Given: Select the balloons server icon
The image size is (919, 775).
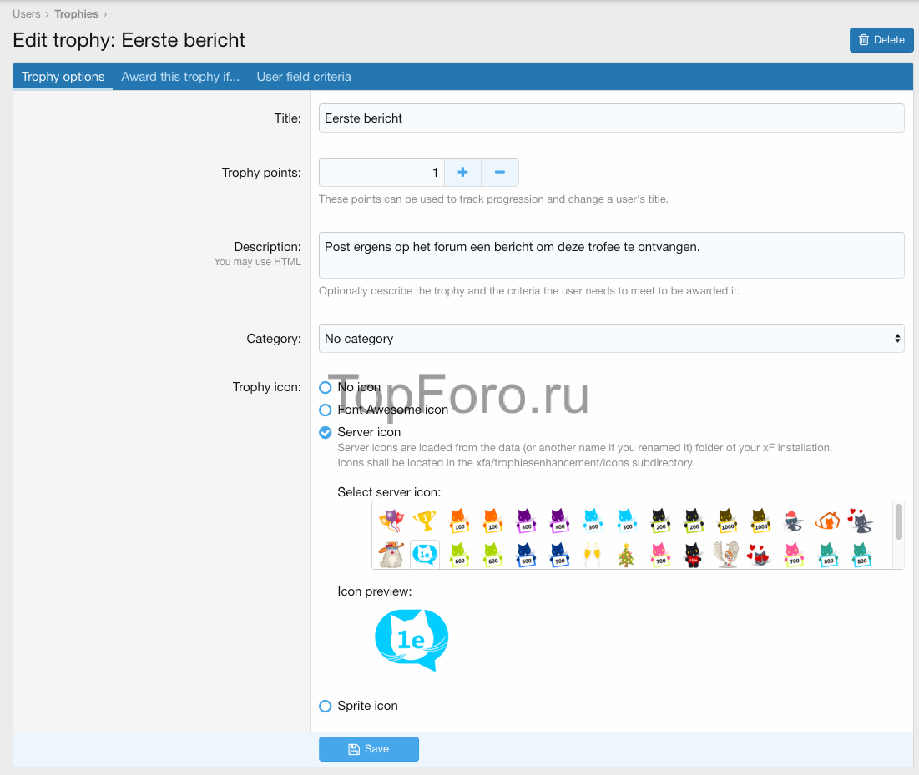Looking at the screenshot, I should pos(391,521).
